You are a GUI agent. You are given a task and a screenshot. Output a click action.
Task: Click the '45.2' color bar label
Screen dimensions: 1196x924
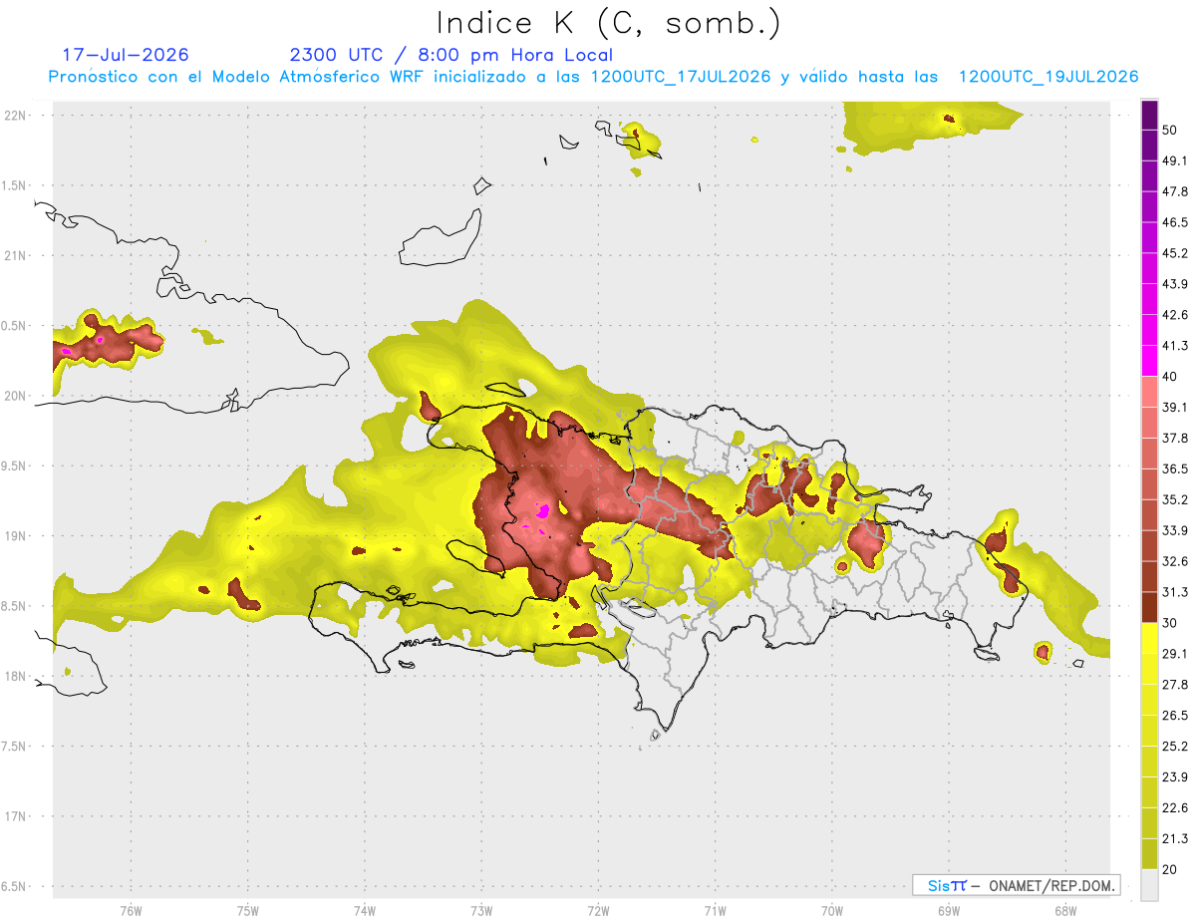pyautogui.click(x=1175, y=253)
